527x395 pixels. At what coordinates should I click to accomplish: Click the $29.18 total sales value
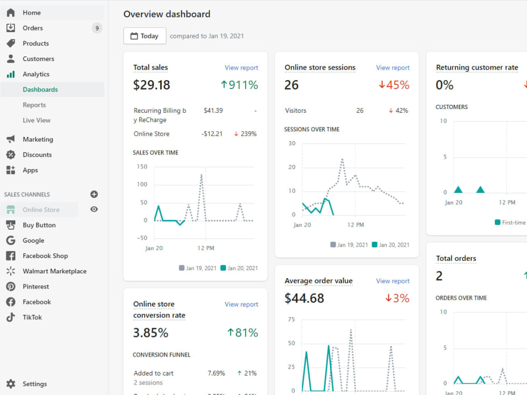click(152, 85)
